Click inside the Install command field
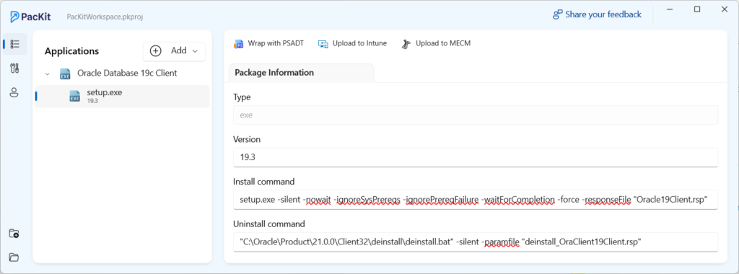739x274 pixels. pos(476,200)
